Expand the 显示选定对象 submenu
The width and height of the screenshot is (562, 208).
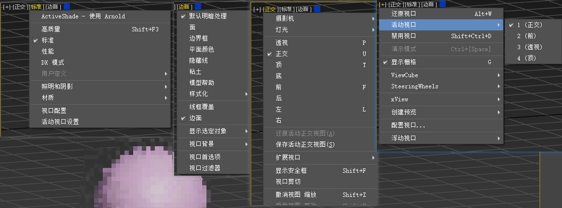tap(213, 131)
